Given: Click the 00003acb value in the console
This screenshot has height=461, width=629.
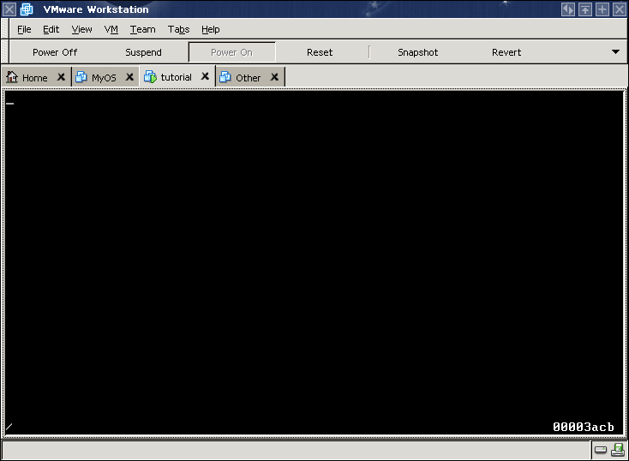Looking at the screenshot, I should click(584, 427).
